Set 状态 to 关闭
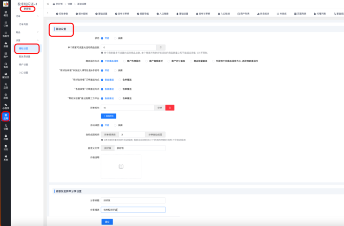Image resolution: width=344 pixels, height=226 pixels. (119, 38)
